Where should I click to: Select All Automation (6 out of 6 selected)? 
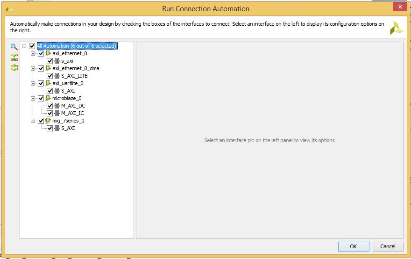(x=77, y=46)
